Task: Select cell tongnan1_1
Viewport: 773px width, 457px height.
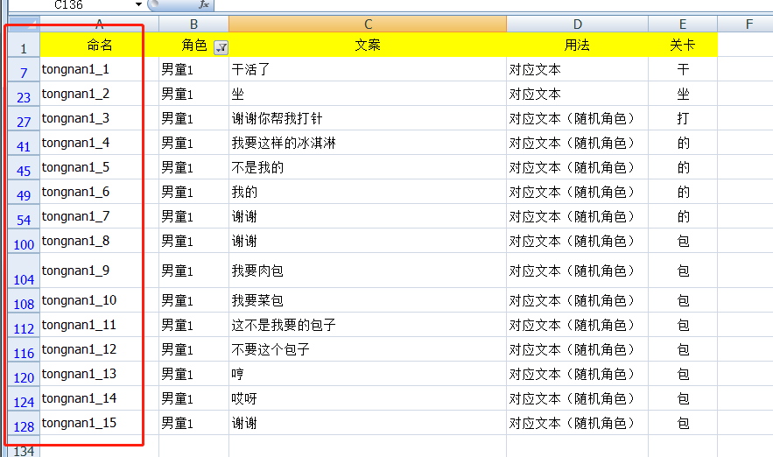Action: (99, 69)
